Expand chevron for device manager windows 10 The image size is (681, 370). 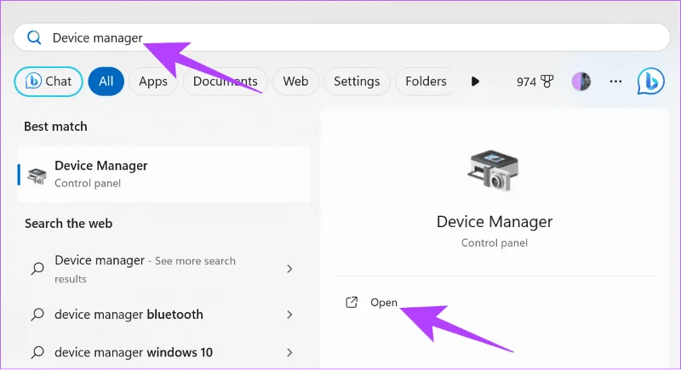(289, 352)
